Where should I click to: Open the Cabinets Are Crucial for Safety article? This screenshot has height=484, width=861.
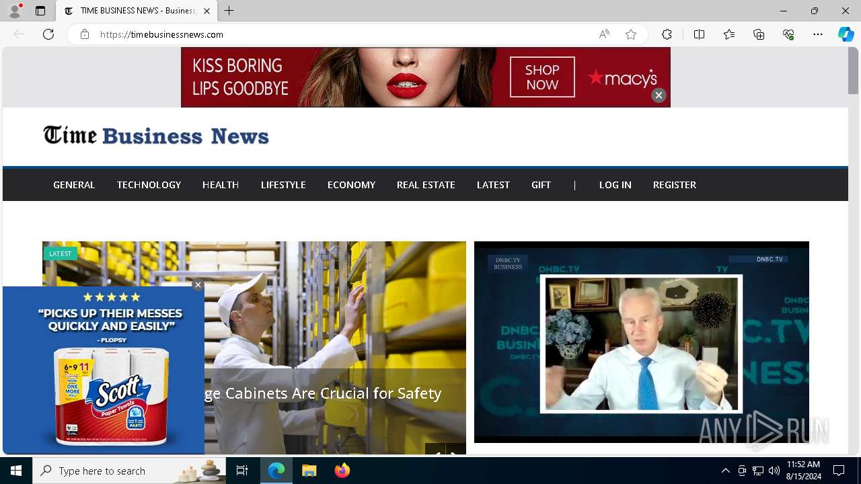click(323, 393)
